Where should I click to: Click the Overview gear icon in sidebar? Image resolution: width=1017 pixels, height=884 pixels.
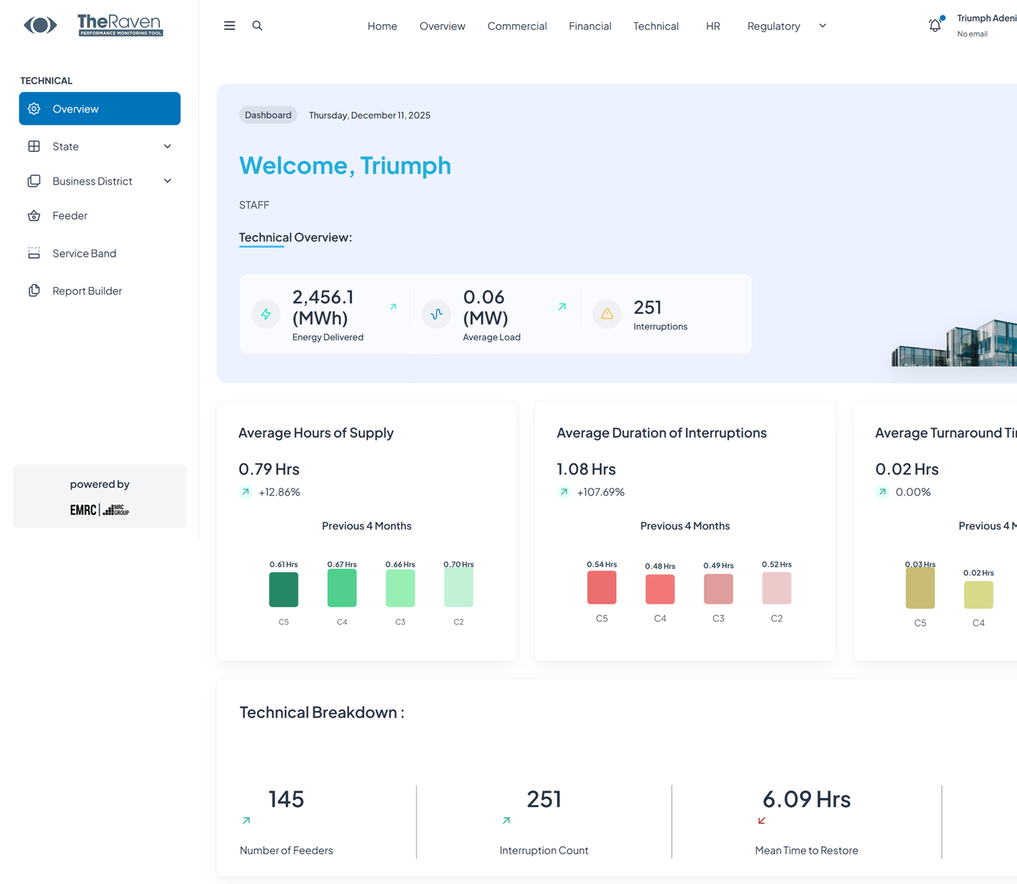click(34, 109)
